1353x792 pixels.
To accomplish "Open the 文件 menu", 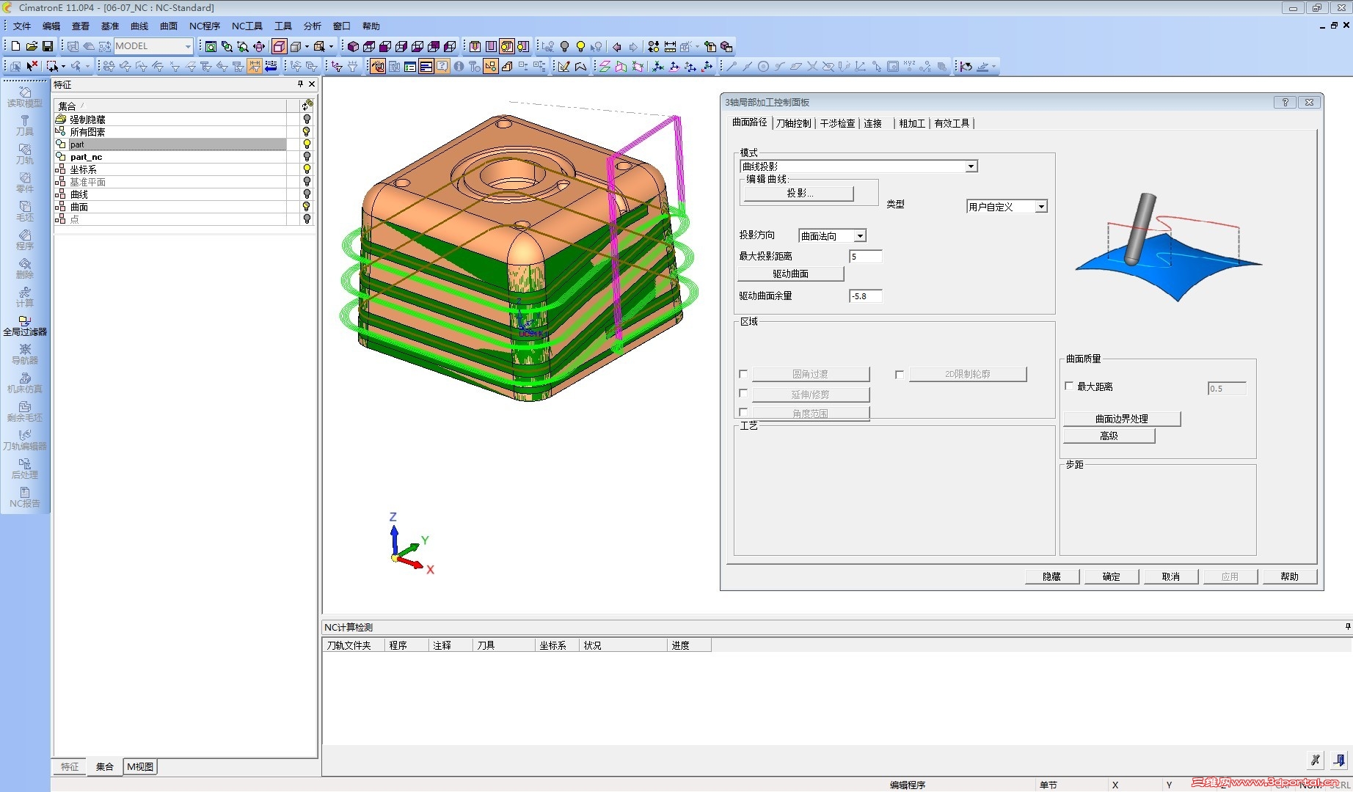I will pos(22,26).
